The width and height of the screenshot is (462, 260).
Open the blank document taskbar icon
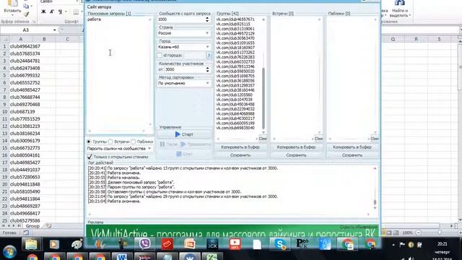coord(257,244)
